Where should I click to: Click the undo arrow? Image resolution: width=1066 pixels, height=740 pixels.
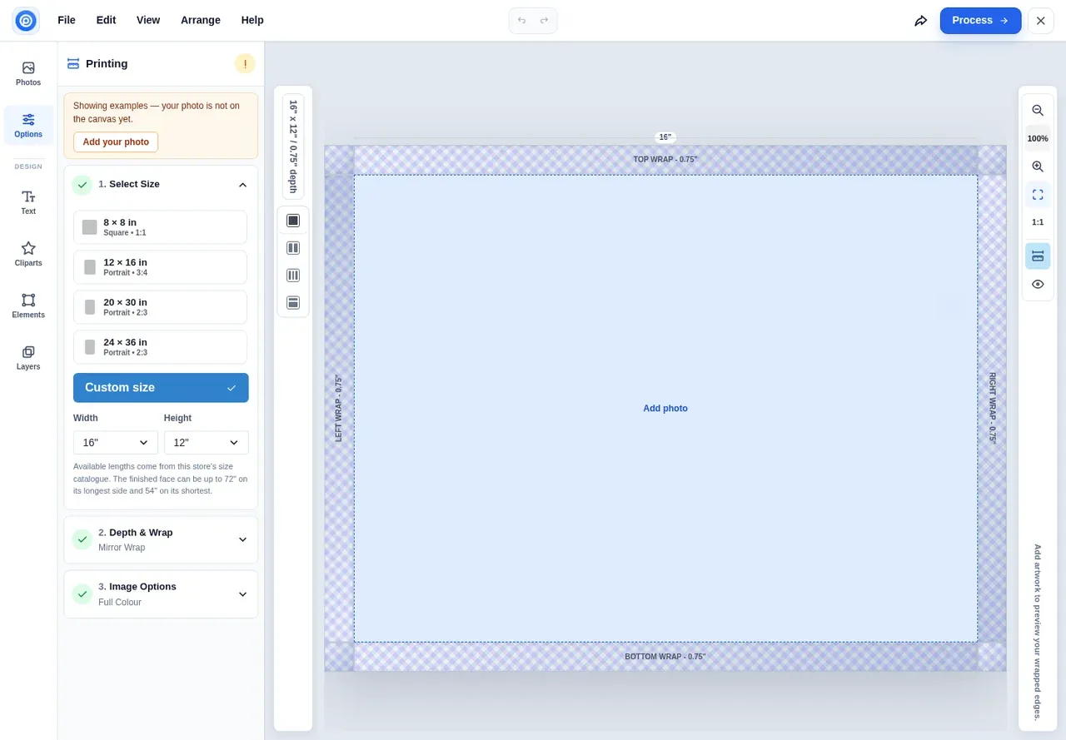(522, 20)
